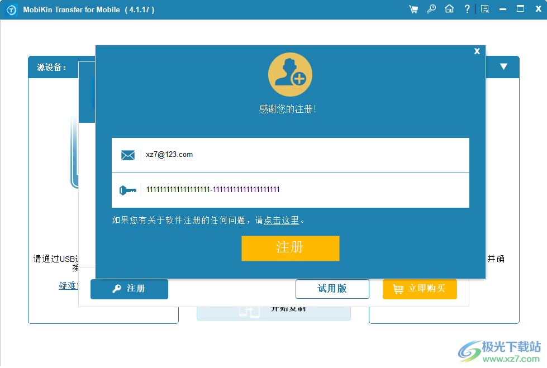Image resolution: width=547 pixels, height=368 pixels.
Task: Click the cart icon inside 立即购买 button
Action: (x=398, y=289)
